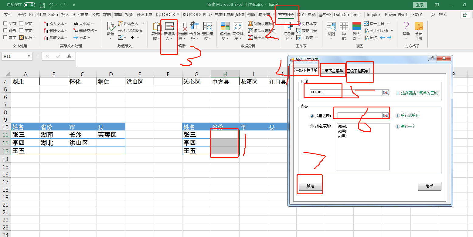Image resolution: width=473 pixels, height=237 pixels.
Task: Check the 符号 checkbox
Action: pyautogui.click(x=5, y=31)
